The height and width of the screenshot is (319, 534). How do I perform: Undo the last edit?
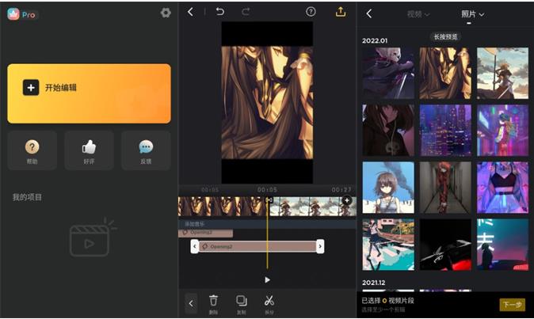point(220,12)
